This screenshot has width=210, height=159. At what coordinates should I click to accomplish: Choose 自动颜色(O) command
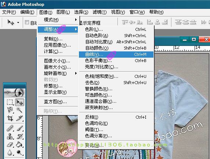[x=116, y=48]
